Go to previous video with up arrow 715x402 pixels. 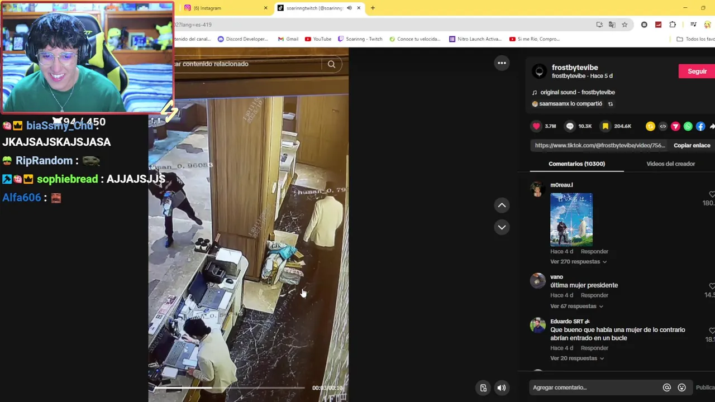pos(502,205)
